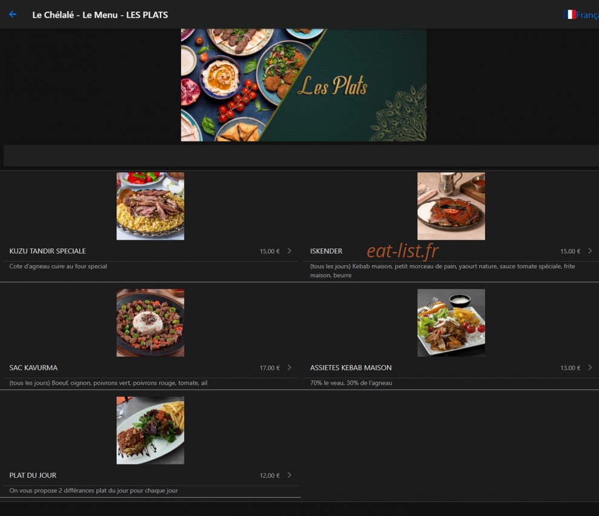The width and height of the screenshot is (599, 516).
Task: Open the SAC KAVURMA menu entry
Action: coord(33,368)
